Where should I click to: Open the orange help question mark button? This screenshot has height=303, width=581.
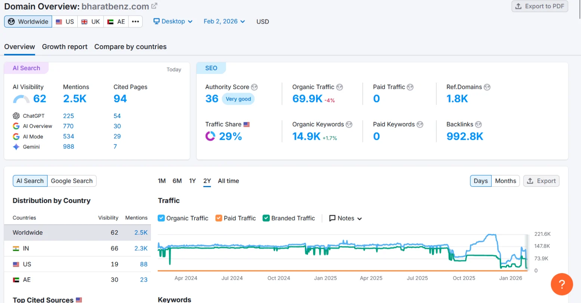pos(562,284)
